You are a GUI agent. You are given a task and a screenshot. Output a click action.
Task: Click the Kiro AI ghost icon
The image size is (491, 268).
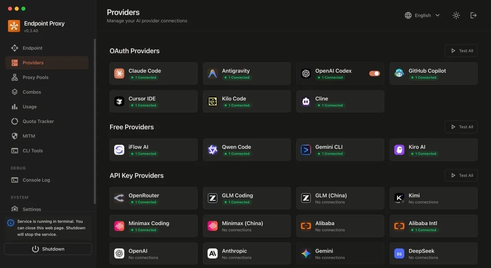click(x=399, y=150)
